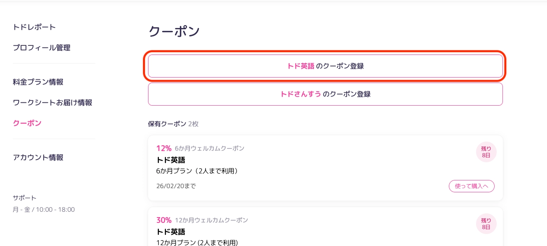The image size is (547, 246).
Task: Open アカウント情報 settings
Action: point(38,158)
